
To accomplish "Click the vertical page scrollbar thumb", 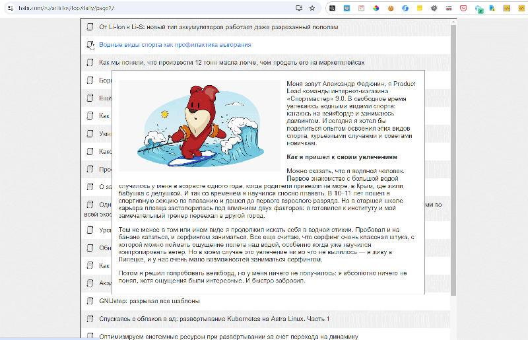I will (x=453, y=160).
